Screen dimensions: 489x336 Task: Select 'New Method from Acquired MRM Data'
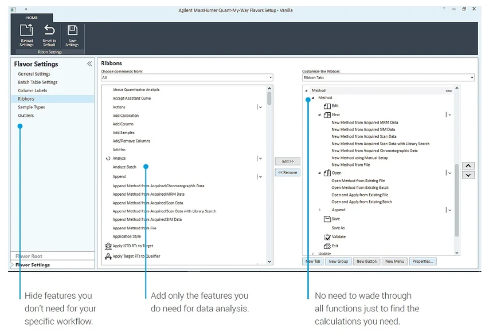point(365,122)
